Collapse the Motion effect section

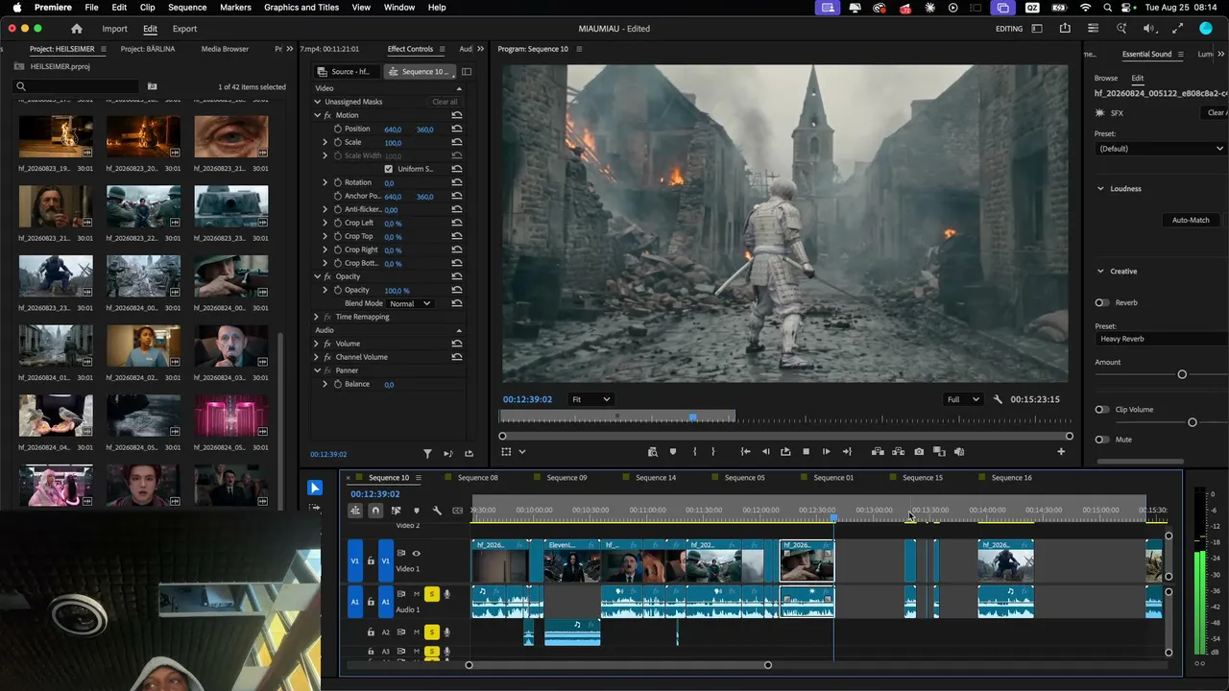(x=317, y=115)
